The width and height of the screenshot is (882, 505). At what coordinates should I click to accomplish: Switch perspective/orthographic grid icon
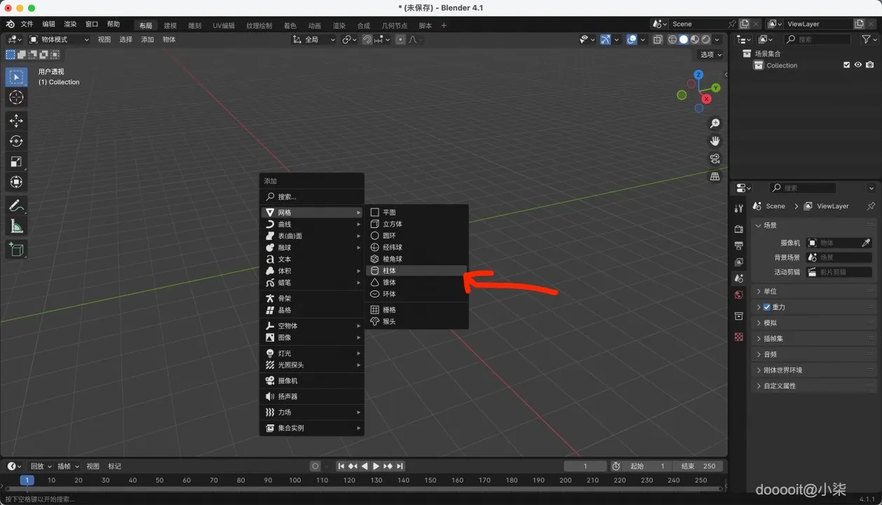[714, 177]
